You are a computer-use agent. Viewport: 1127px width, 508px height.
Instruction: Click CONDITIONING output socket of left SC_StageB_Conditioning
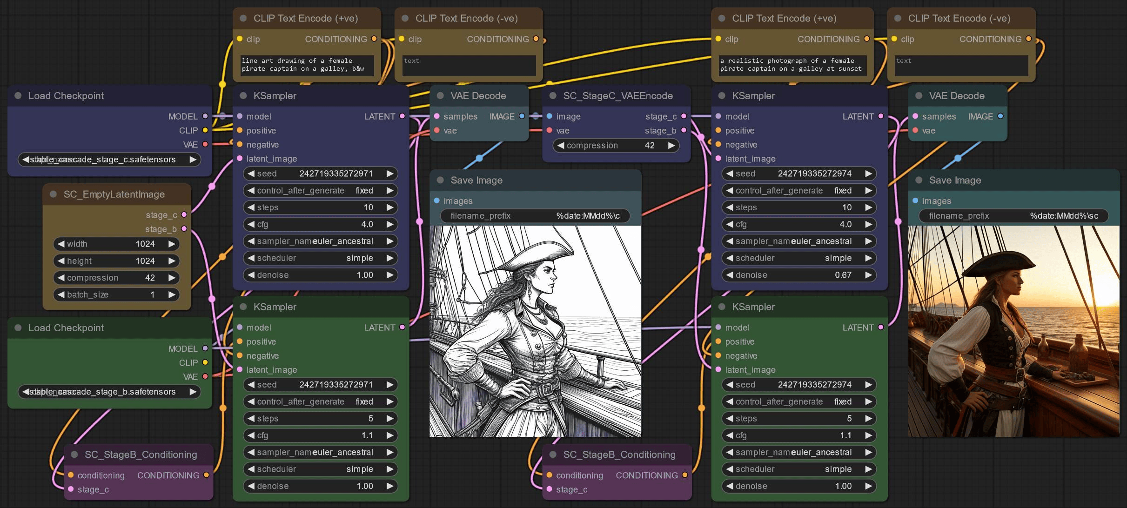[206, 475]
